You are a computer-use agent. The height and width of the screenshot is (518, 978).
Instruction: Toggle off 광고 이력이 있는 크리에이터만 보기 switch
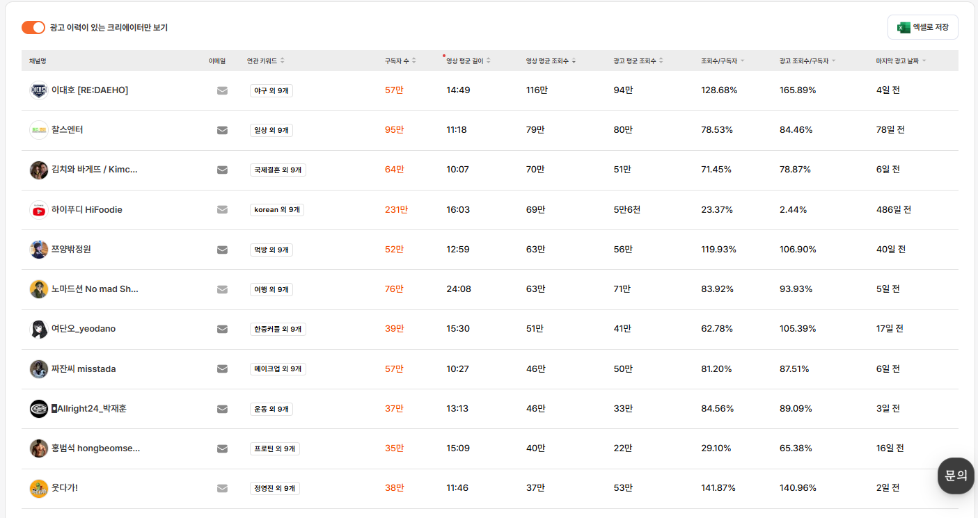click(x=33, y=27)
